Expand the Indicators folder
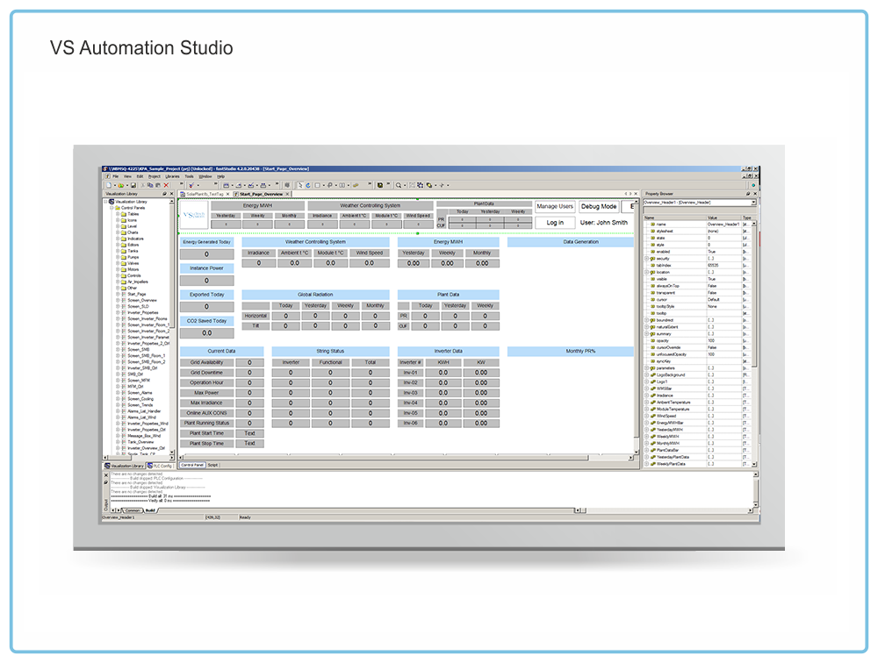The width and height of the screenshot is (878, 663). click(119, 239)
